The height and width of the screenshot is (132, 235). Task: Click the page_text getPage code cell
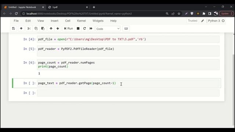tap(128, 83)
